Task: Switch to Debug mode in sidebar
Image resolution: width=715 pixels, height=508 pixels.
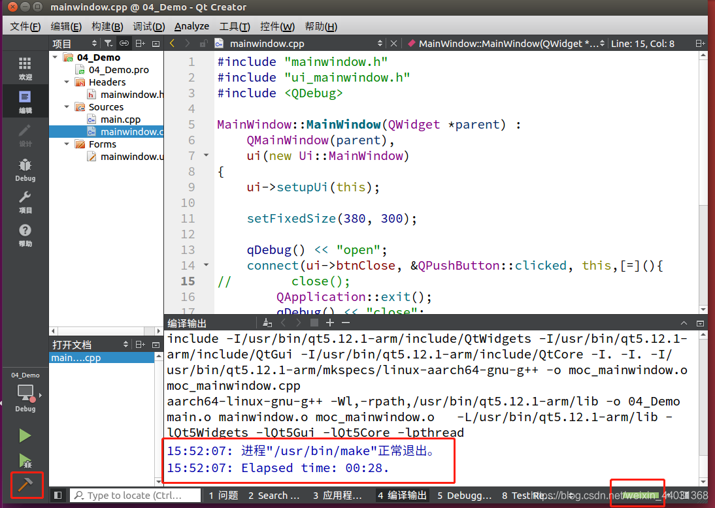Action: (25, 169)
